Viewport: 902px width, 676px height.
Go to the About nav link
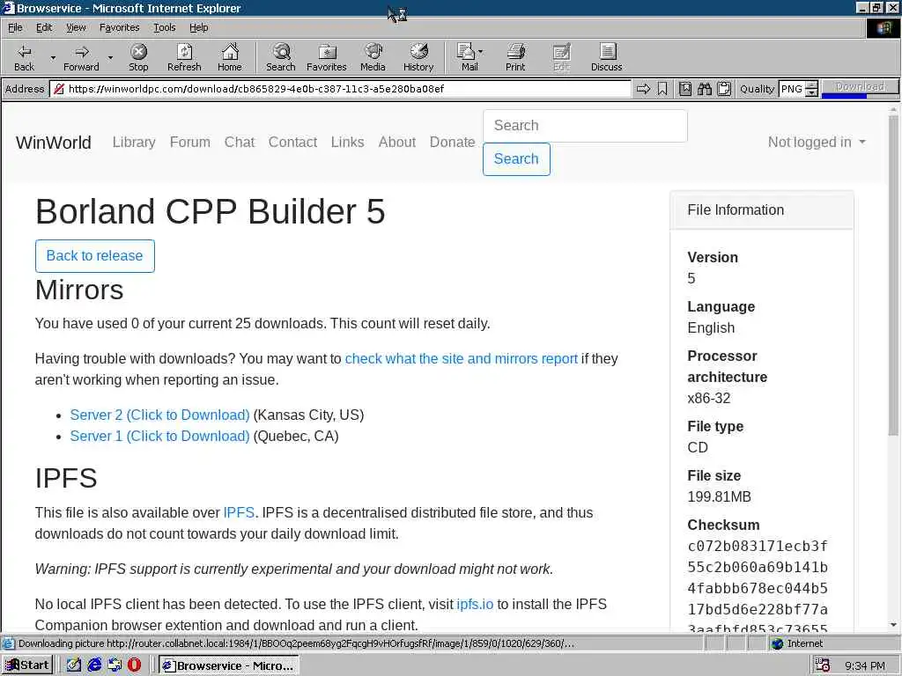tap(397, 142)
